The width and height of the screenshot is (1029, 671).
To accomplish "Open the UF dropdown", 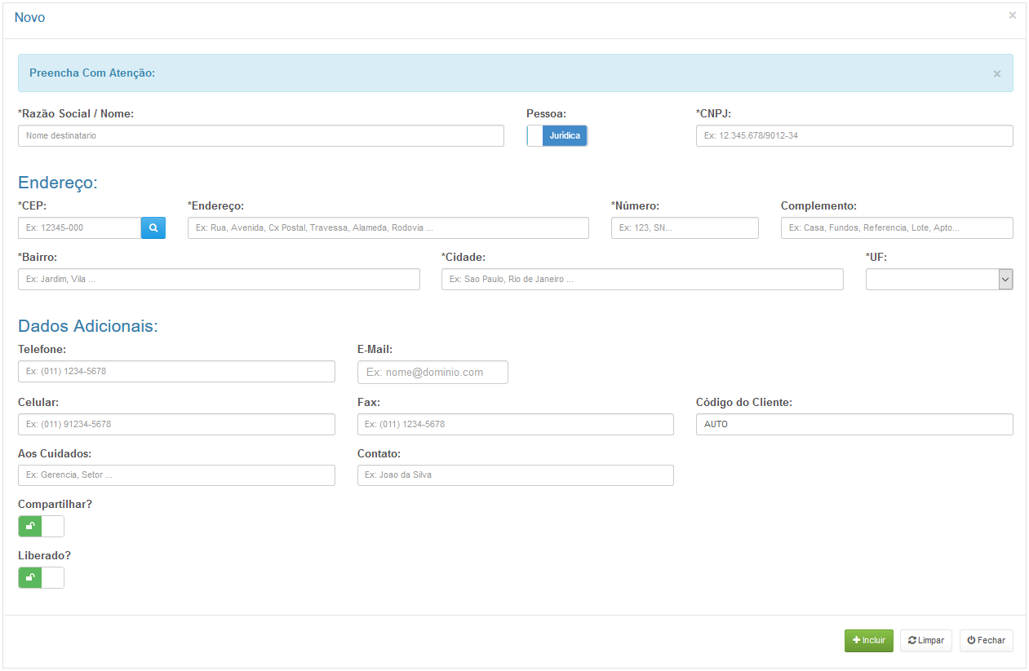I will pyautogui.click(x=938, y=280).
